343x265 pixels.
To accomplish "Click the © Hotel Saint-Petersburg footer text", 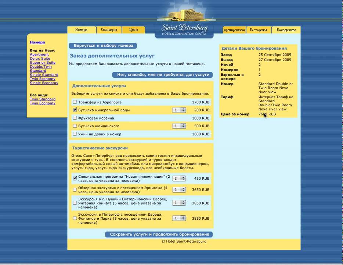I will pyautogui.click(x=184, y=241).
